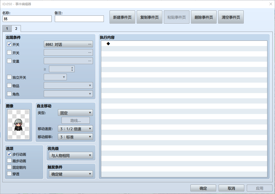
Task: Toggle the 踏步动画 option
Action: click(9, 161)
